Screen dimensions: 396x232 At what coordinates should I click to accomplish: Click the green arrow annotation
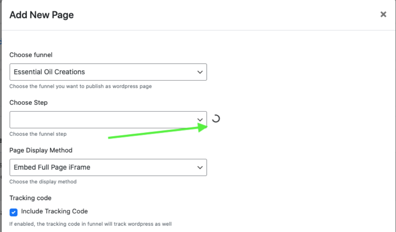pos(158,132)
